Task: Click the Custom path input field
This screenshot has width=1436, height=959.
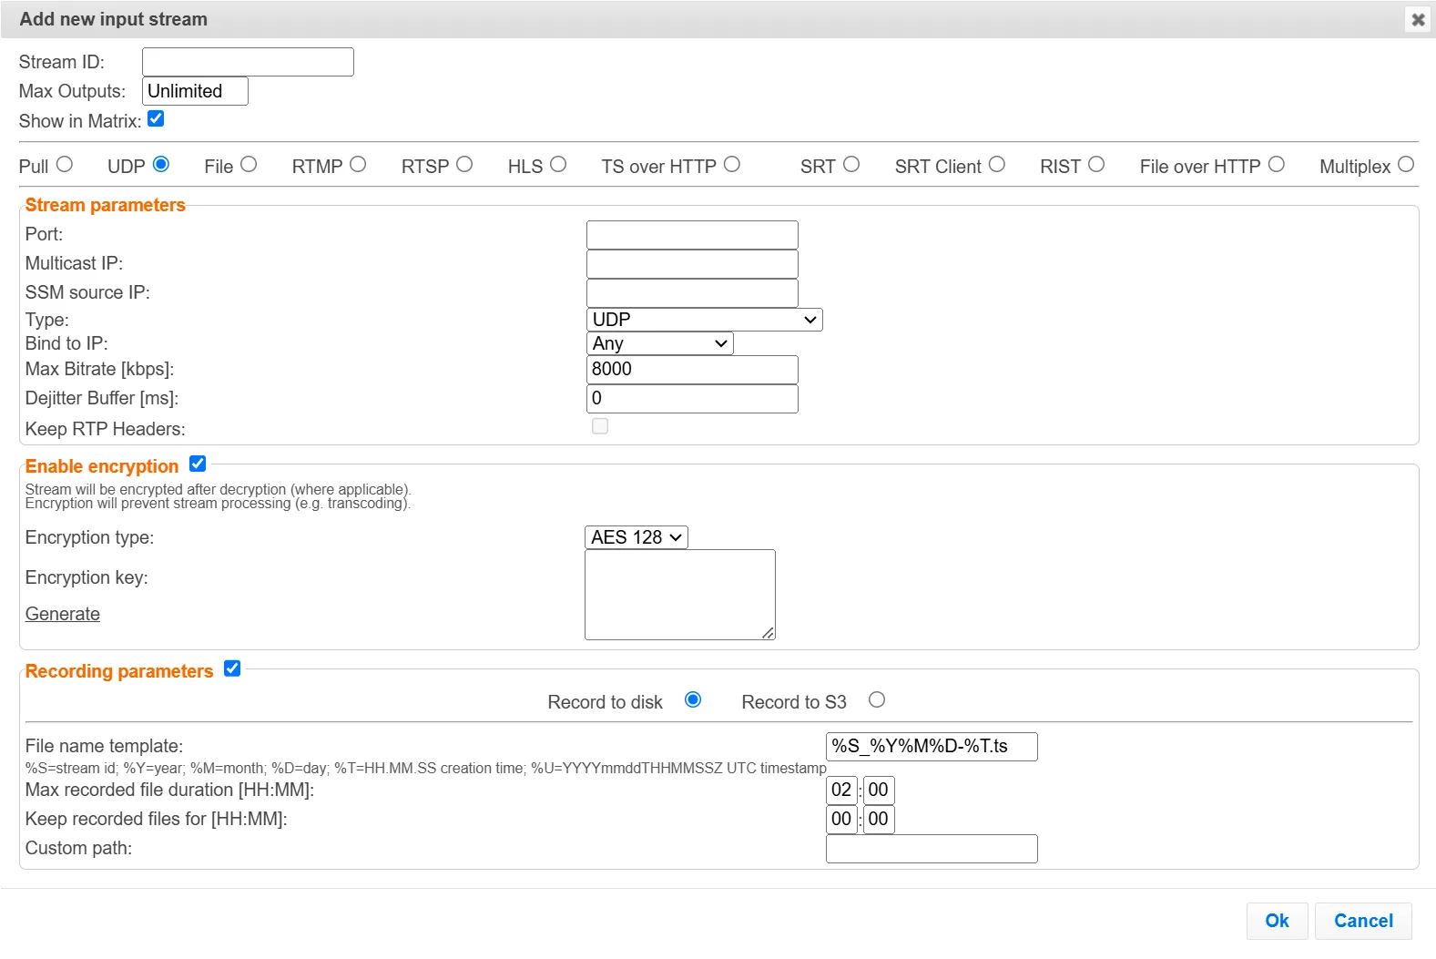Action: (x=932, y=849)
